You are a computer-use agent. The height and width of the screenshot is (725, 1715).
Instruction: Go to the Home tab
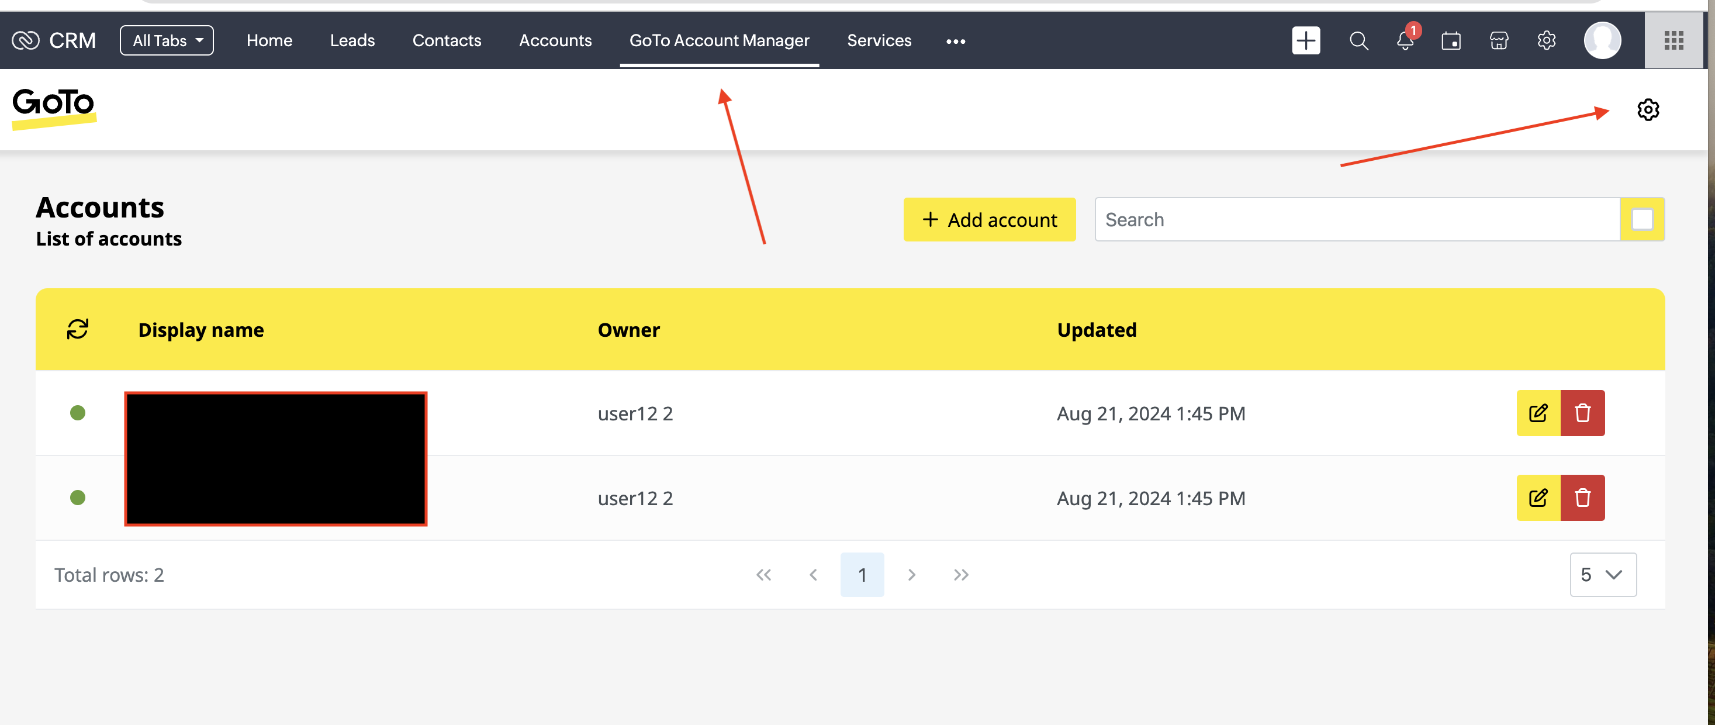pos(269,40)
